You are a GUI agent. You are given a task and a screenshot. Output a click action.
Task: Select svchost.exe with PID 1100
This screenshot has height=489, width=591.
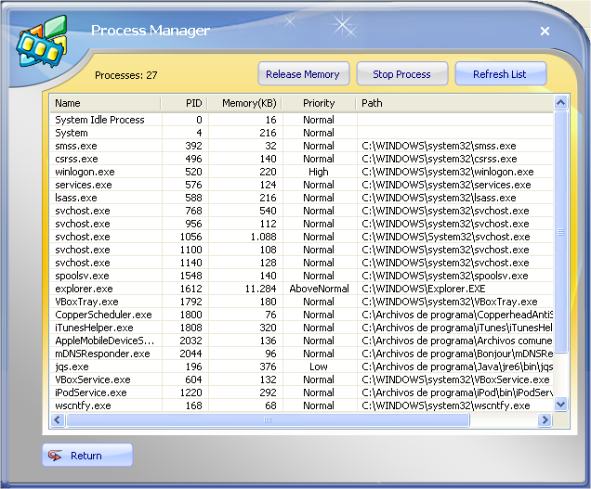(x=301, y=250)
